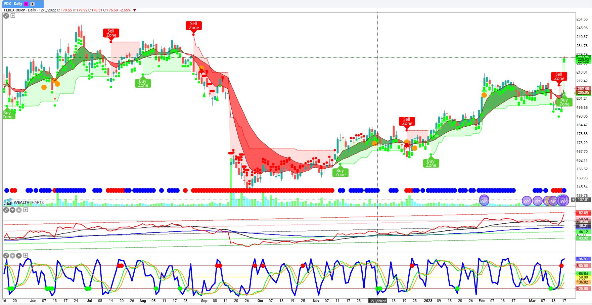Click the hide circle icon in the oscillator pane

tap(6, 256)
